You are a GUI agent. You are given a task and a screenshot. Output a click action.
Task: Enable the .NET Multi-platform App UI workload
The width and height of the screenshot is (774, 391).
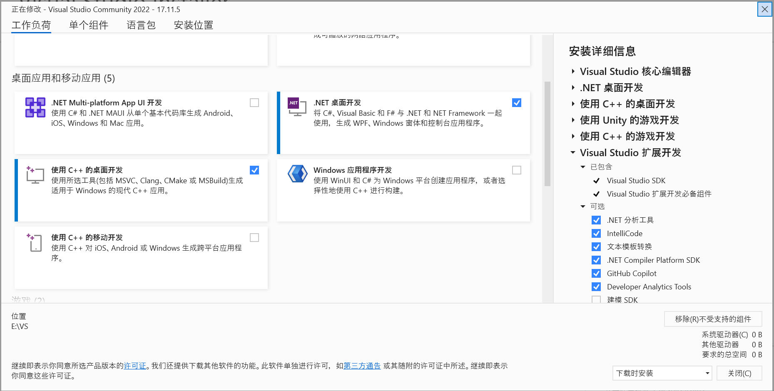pos(254,103)
